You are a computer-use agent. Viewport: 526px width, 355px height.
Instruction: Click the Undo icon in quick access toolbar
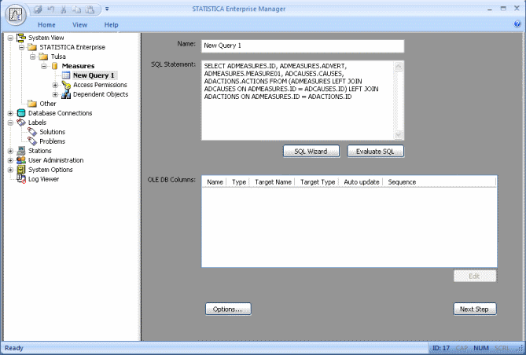(50, 9)
